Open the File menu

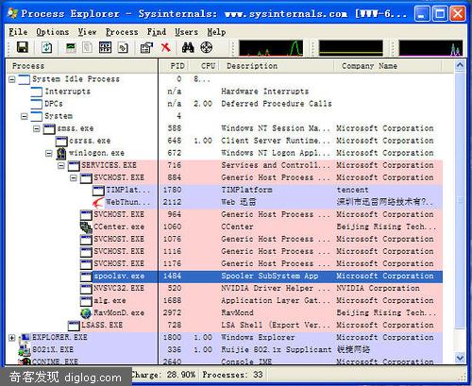(18, 32)
